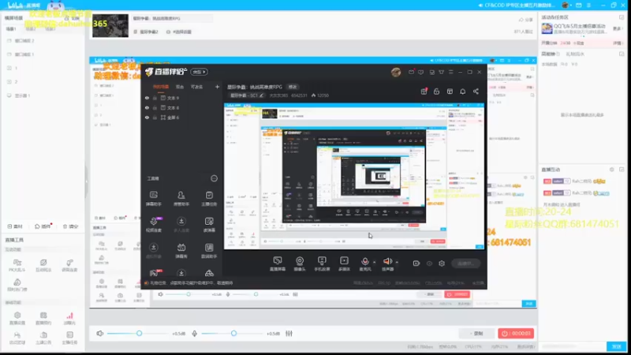Screen dimensions: 631x355
Task: Select the first scene tab in 直播伴侣
Action: click(161, 87)
